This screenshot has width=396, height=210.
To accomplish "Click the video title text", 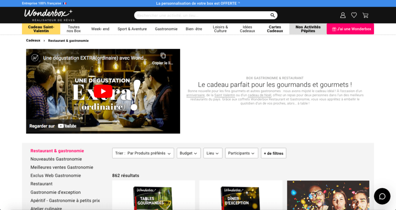I will [95, 58].
